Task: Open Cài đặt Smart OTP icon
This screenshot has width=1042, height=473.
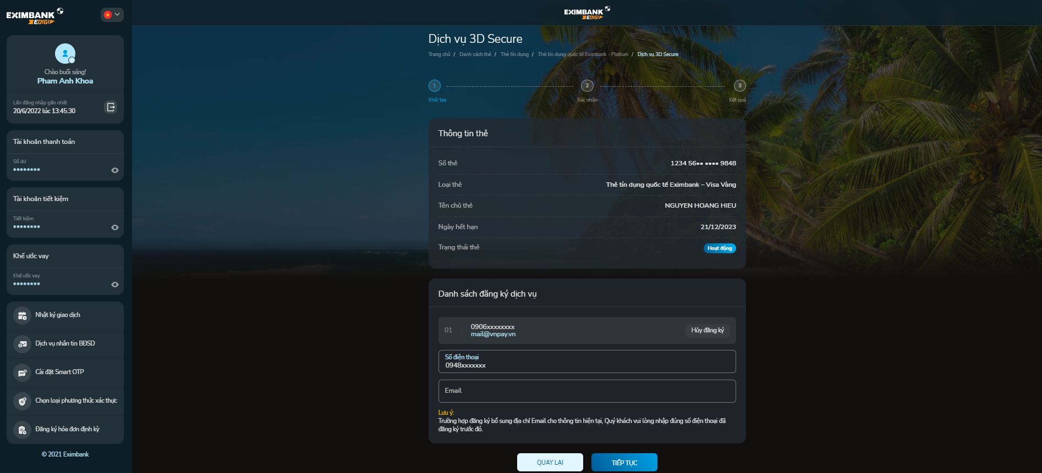Action: pos(22,372)
